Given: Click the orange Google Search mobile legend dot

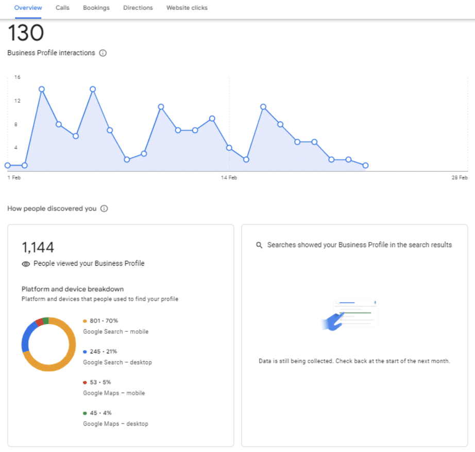Looking at the screenshot, I should coord(85,321).
